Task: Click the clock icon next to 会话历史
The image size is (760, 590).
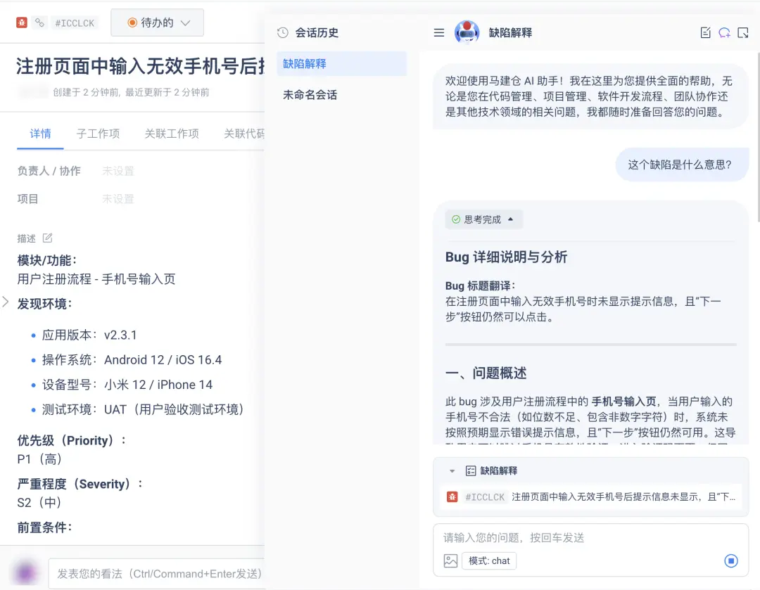Action: (x=283, y=32)
